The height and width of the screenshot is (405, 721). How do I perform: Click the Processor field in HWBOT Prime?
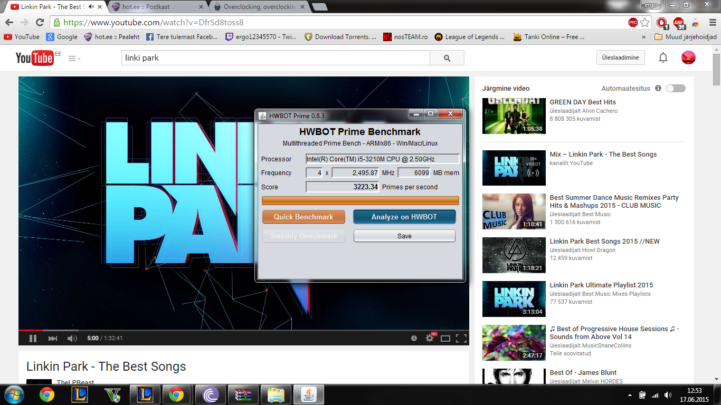pos(383,159)
